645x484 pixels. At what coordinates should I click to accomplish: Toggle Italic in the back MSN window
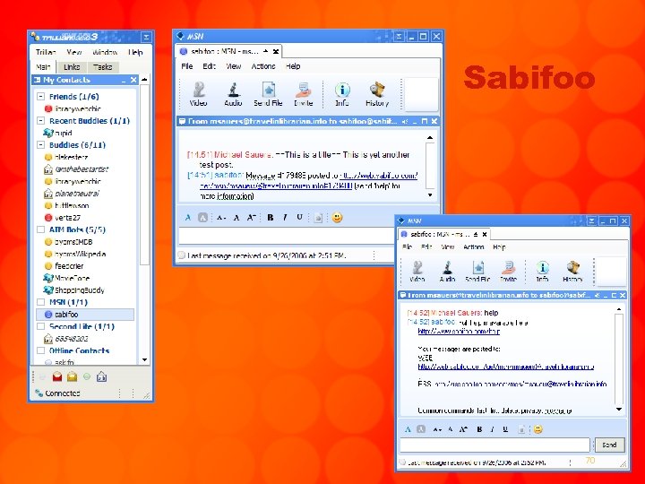(x=285, y=217)
